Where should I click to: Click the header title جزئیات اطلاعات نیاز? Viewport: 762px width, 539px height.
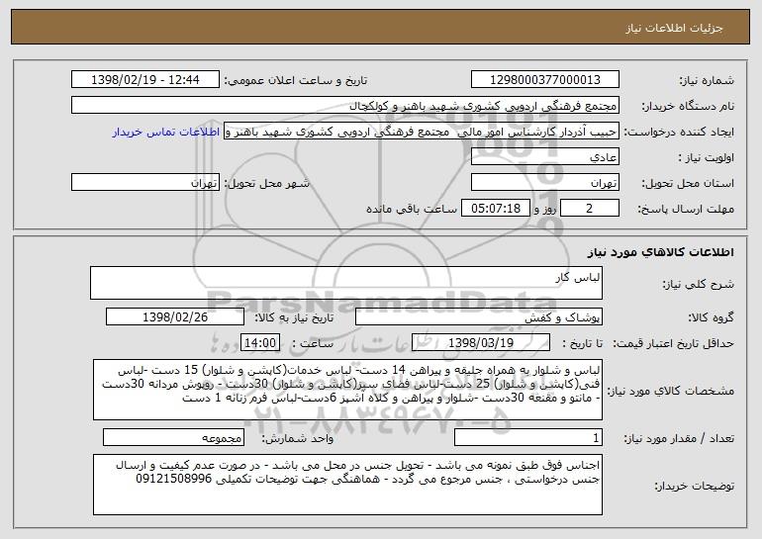point(674,28)
